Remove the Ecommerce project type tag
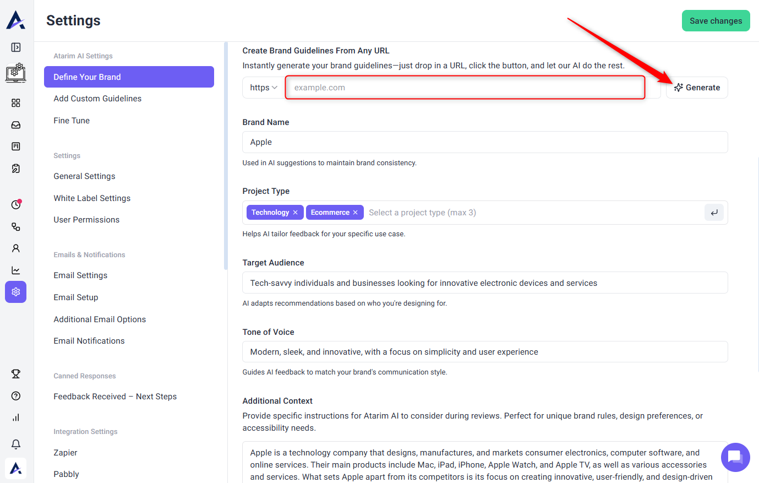 click(356, 213)
